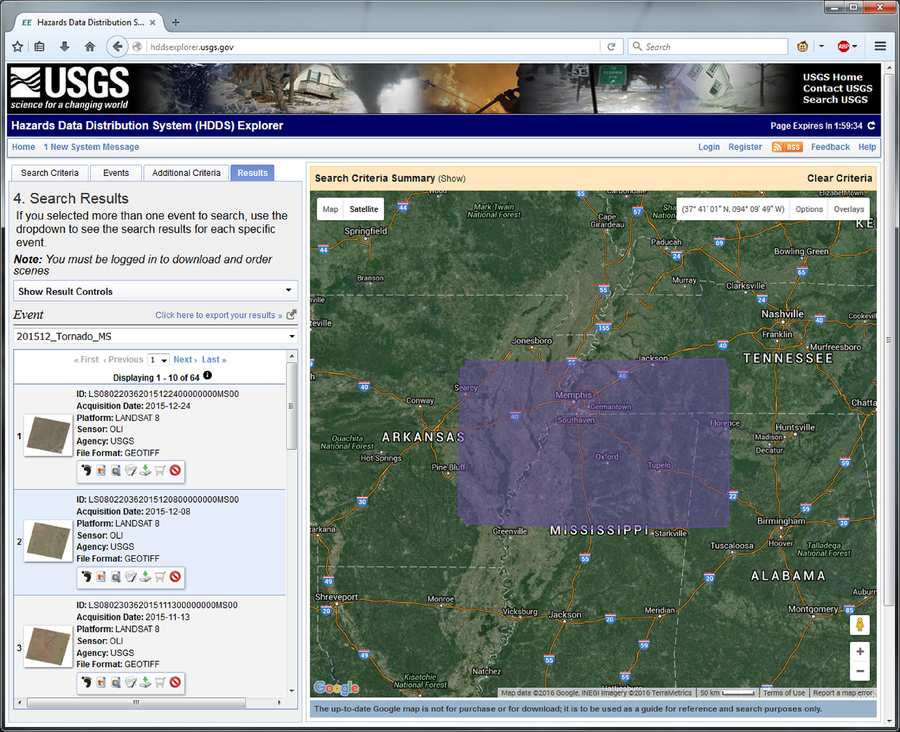900x732 pixels.
Task: Zoom out on the map
Action: [860, 671]
